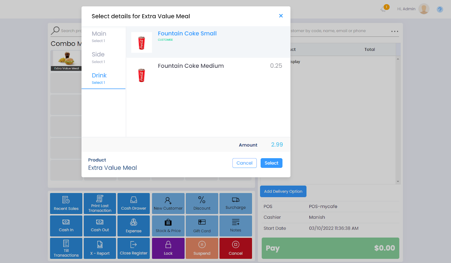Open Gift Card option

[202, 226]
